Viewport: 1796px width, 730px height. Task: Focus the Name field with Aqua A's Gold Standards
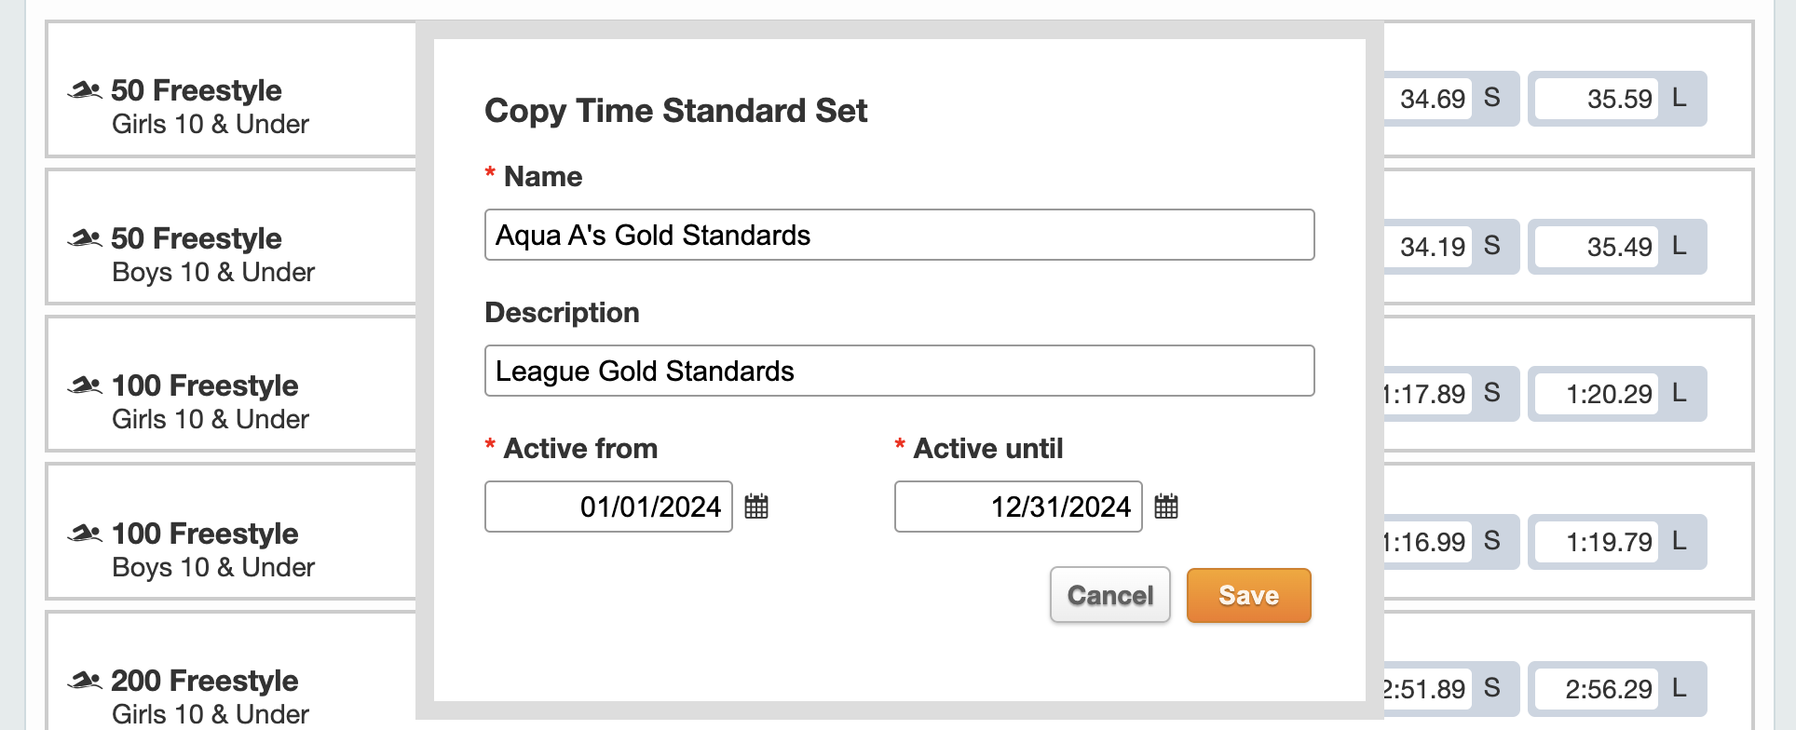[x=899, y=235]
